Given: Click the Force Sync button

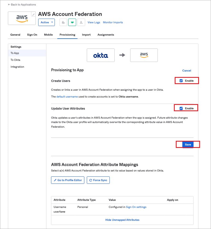Looking at the screenshot, I should [x=98, y=180].
